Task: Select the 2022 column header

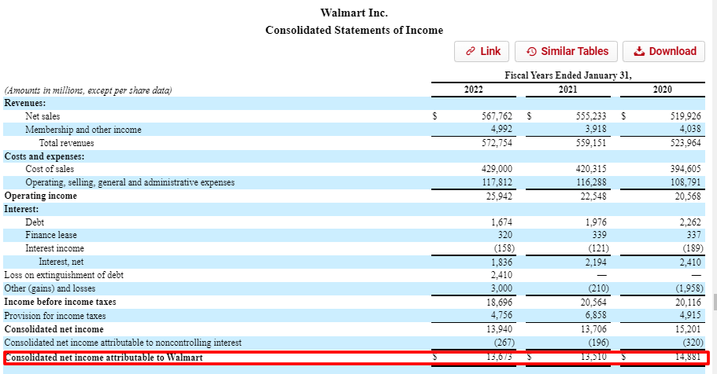Action: coord(474,89)
